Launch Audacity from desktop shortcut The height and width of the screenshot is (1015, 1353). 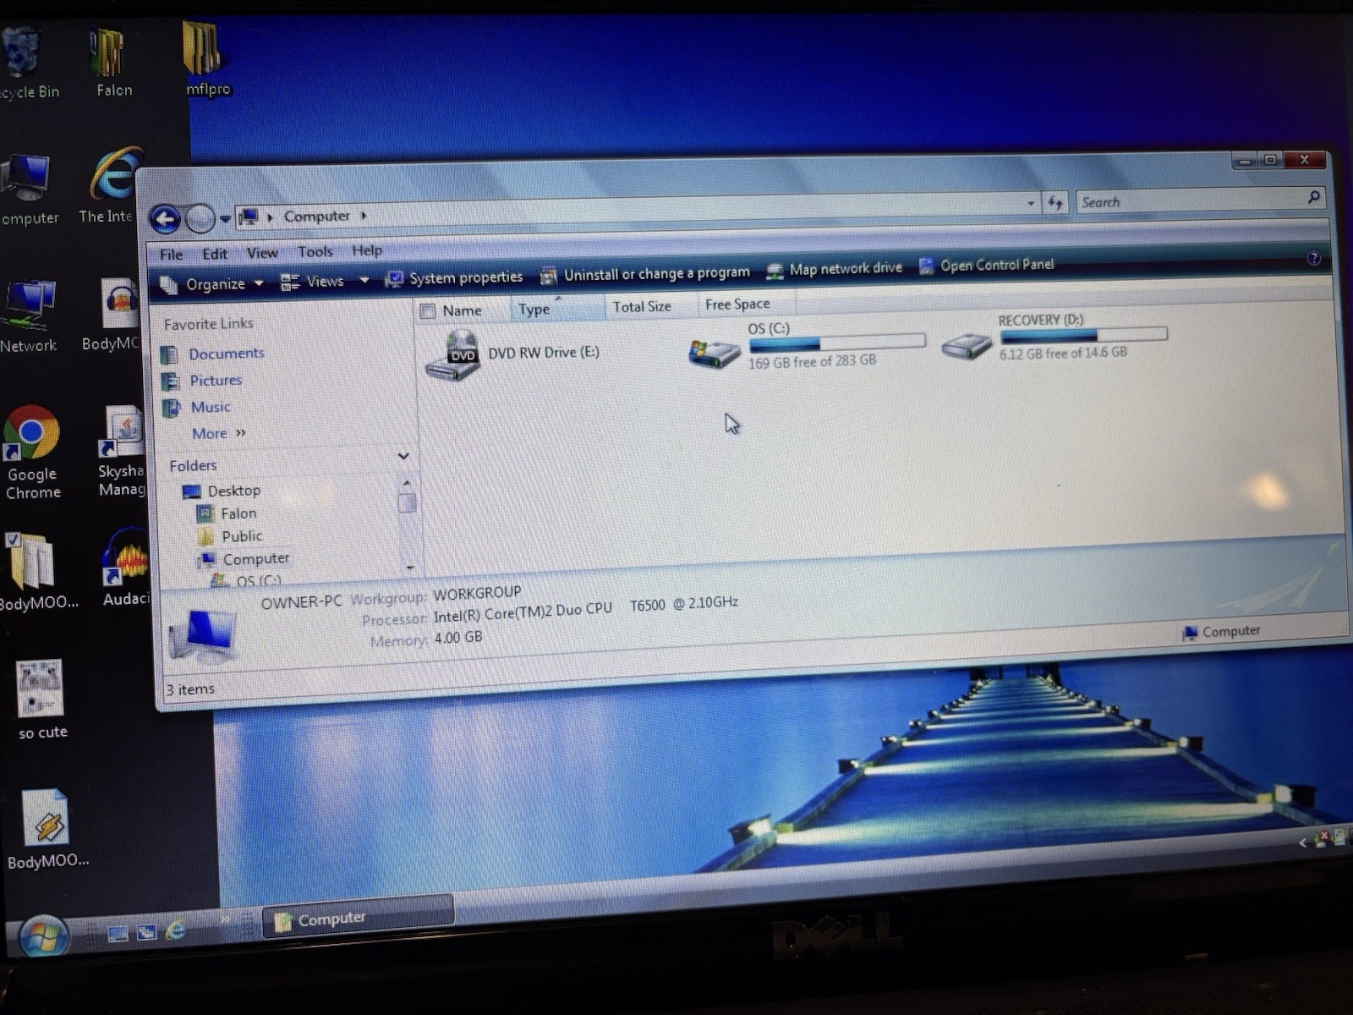pyautogui.click(x=125, y=568)
